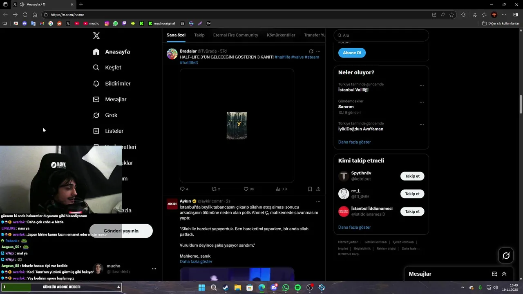Show more suggestions under Kimi takip etmeli
Image resolution: width=523 pixels, height=294 pixels.
coord(355,227)
